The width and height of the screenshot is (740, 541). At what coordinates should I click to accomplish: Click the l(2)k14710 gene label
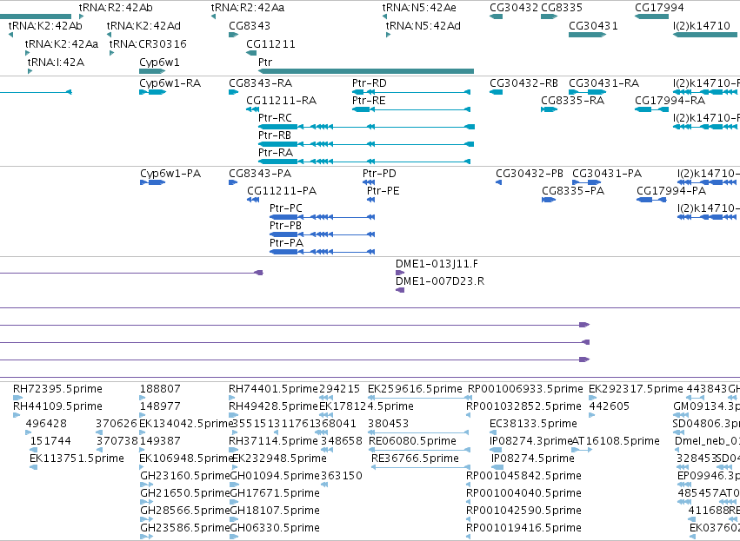[702, 26]
